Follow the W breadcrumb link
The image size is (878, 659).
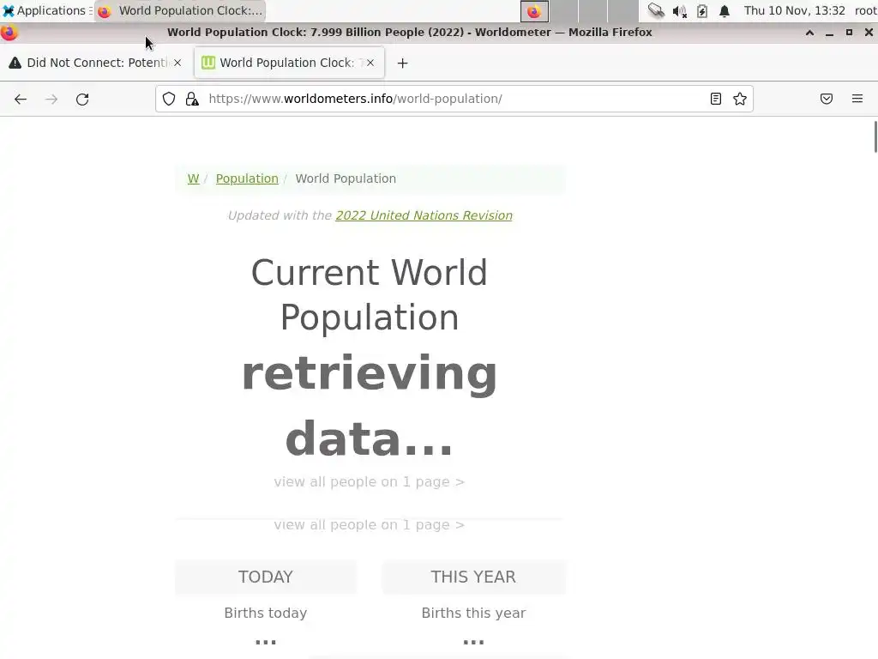point(193,178)
